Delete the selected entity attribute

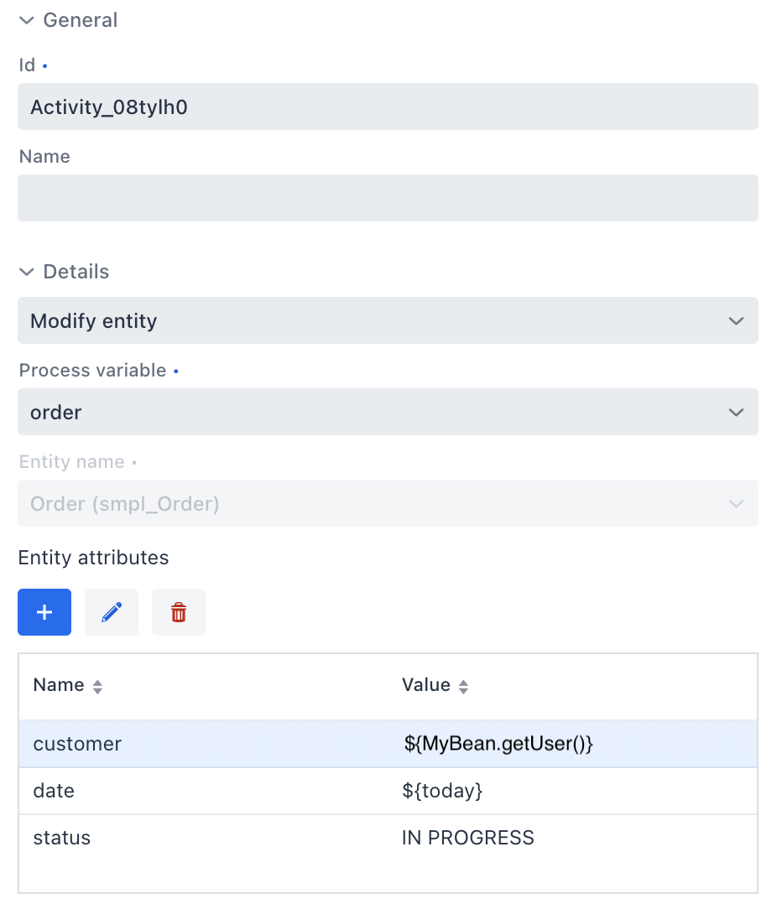pos(178,612)
